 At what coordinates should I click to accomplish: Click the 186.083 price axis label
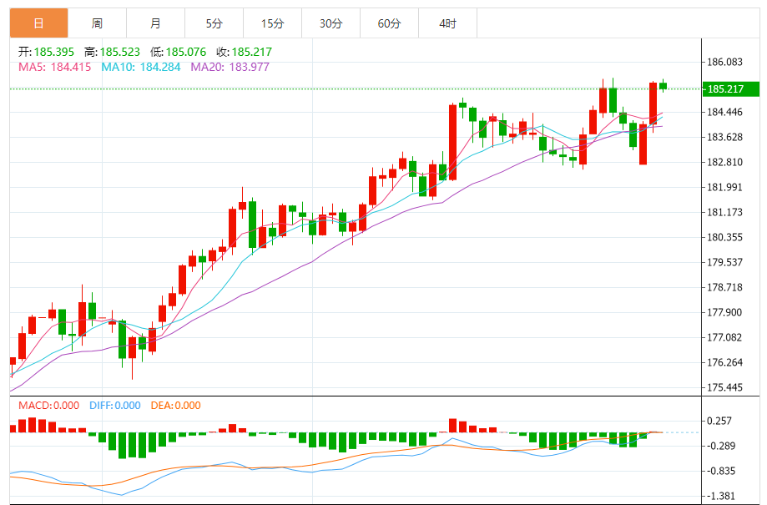tap(724, 63)
